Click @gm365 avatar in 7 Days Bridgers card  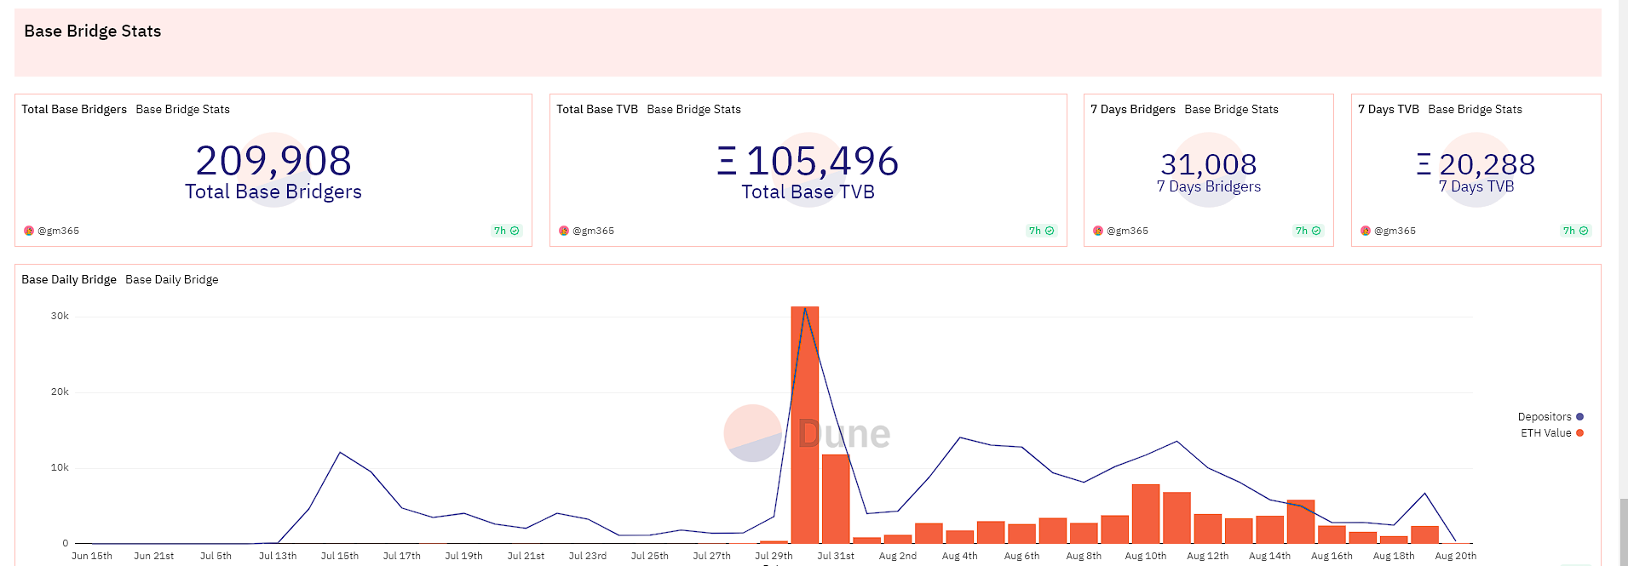1098,231
